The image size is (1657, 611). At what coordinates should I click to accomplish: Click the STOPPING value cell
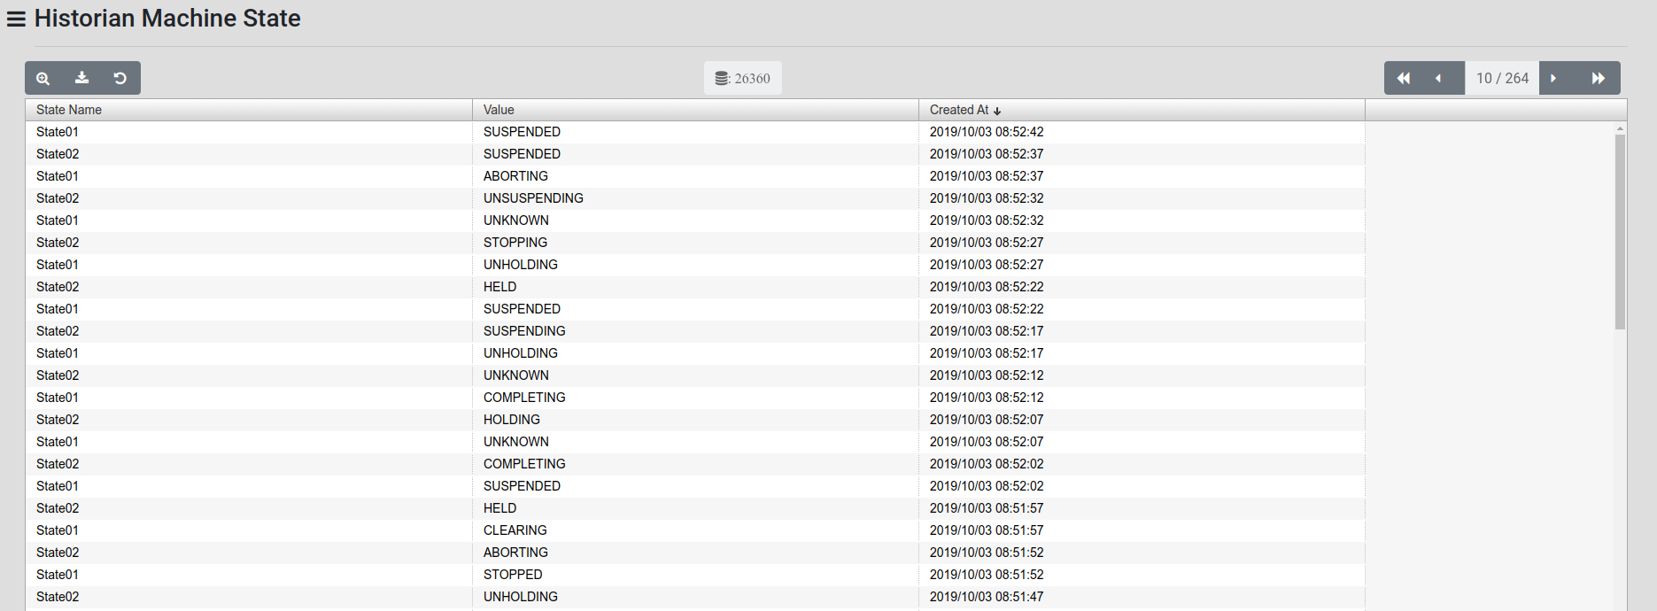(515, 243)
